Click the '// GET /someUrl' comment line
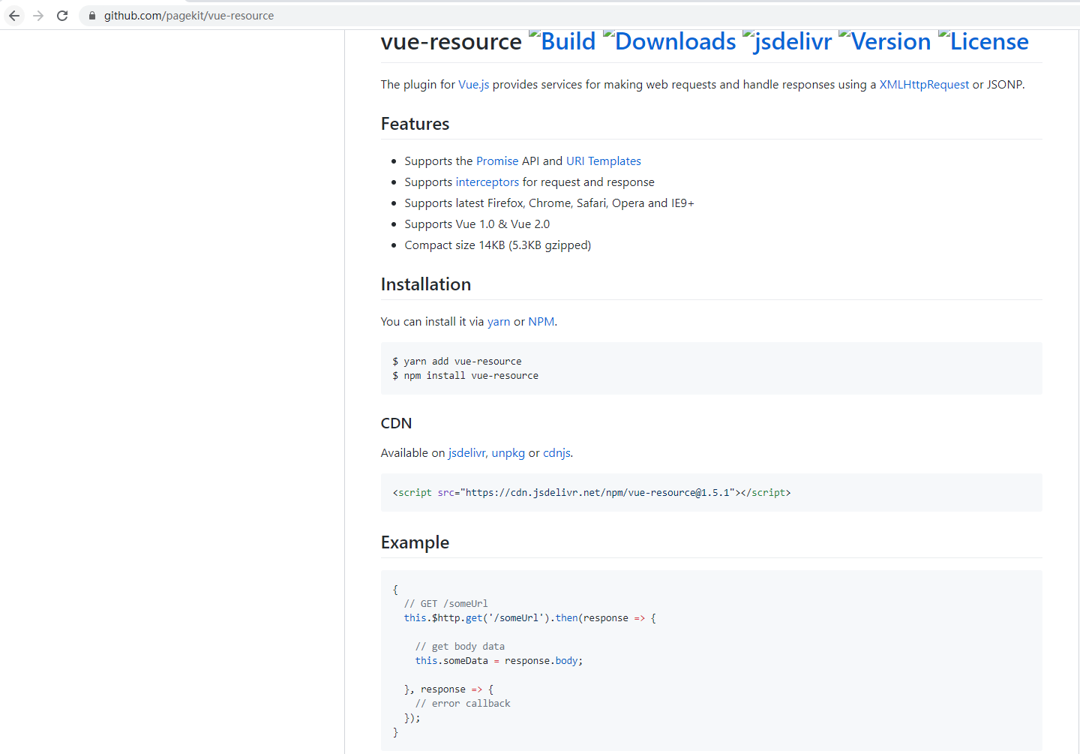Viewport: 1080px width, 754px height. pyautogui.click(x=445, y=604)
